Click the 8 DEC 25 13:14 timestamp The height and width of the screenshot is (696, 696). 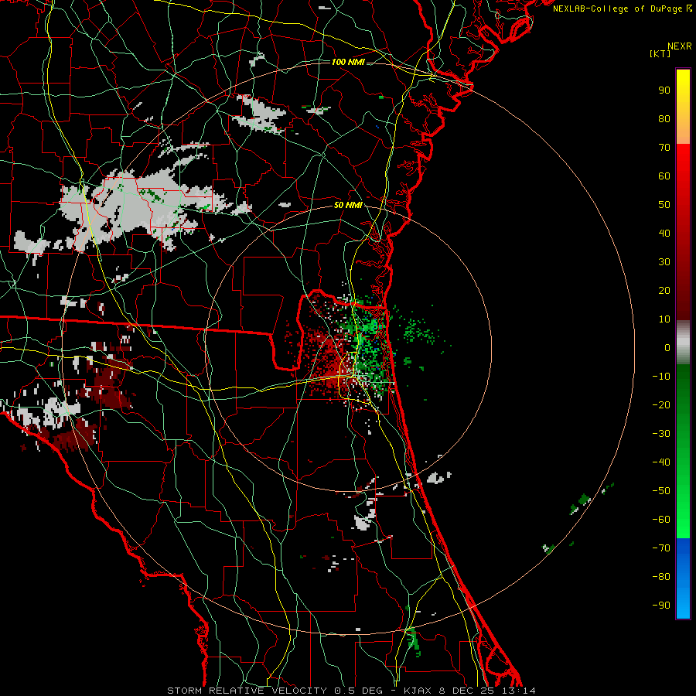coord(489,691)
